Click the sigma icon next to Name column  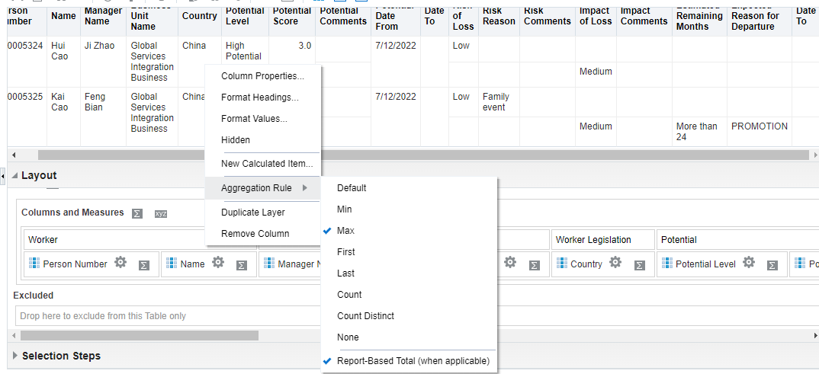pyautogui.click(x=241, y=266)
